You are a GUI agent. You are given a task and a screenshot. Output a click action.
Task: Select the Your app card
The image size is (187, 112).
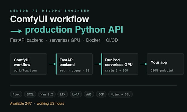(166, 64)
